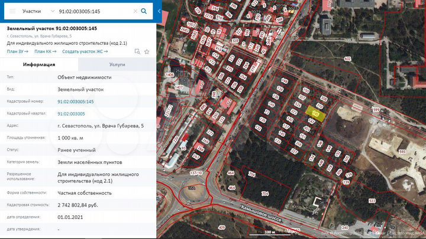The image size is (426, 239).
Task: Click the parcel title heading 91:02:003005:145
Action: [51, 28]
